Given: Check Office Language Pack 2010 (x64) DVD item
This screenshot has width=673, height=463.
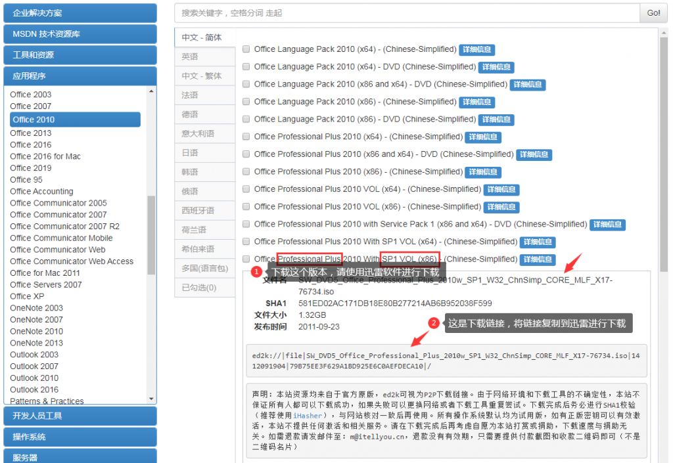Looking at the screenshot, I should [246, 67].
